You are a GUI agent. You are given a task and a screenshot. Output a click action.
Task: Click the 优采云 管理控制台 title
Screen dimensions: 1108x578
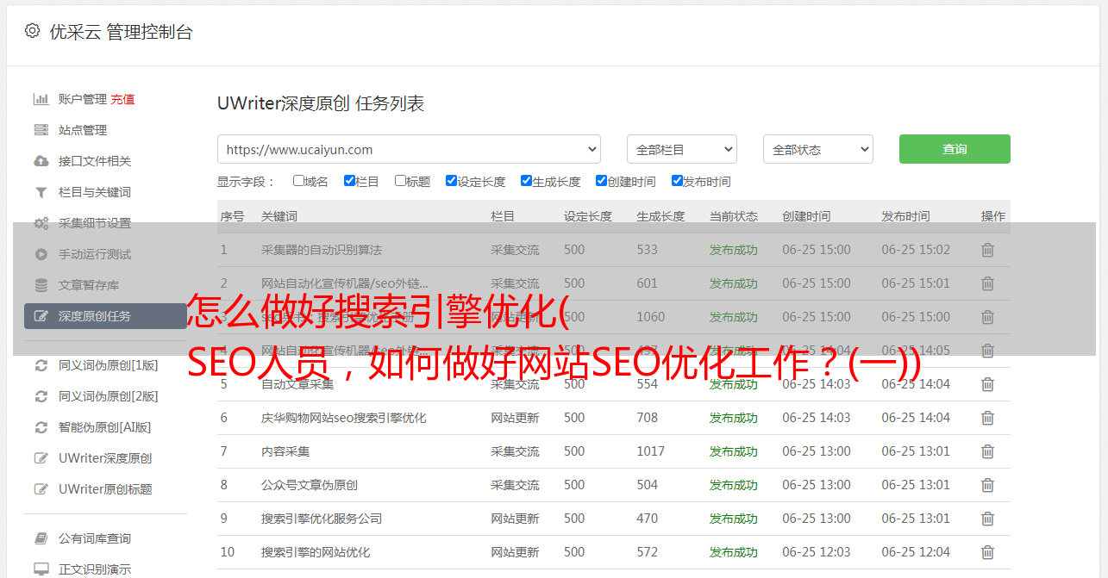121,32
